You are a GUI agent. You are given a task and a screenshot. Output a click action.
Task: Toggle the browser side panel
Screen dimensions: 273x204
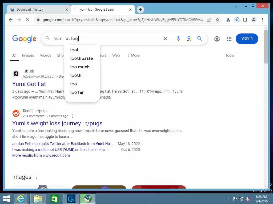pos(245,20)
